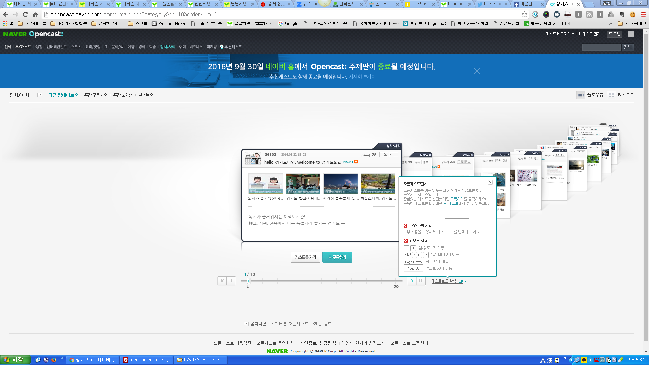Expand 캐스트 바로가기 dropdown
The image size is (649, 365).
point(560,34)
